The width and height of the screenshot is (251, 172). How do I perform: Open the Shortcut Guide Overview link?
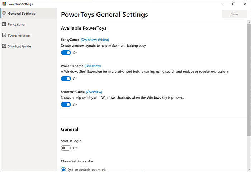point(94,92)
